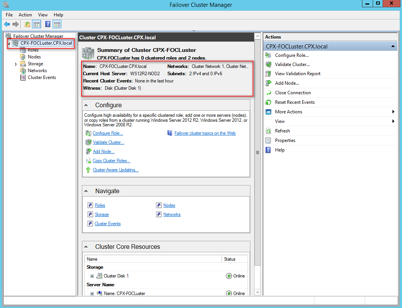Go back using the blue left arrow
402x308 pixels.
7,24
